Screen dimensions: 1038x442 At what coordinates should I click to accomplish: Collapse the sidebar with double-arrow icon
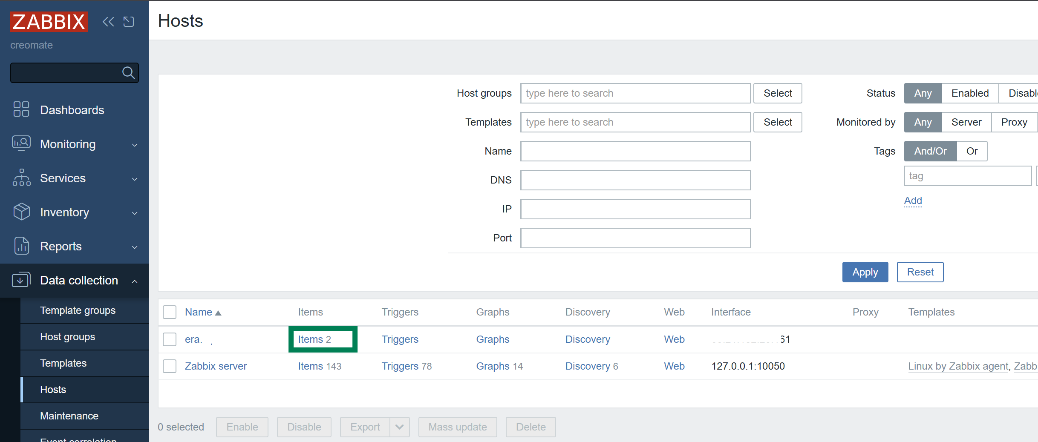[108, 22]
